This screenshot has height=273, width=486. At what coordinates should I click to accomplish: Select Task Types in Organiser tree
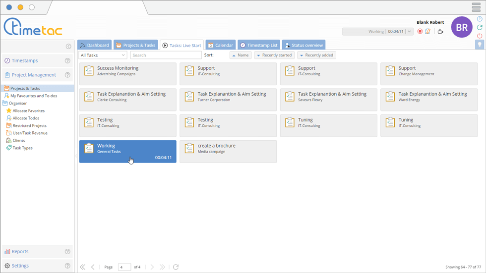[x=22, y=148]
